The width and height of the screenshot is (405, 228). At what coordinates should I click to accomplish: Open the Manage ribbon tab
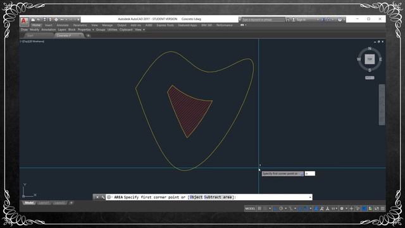[107, 25]
